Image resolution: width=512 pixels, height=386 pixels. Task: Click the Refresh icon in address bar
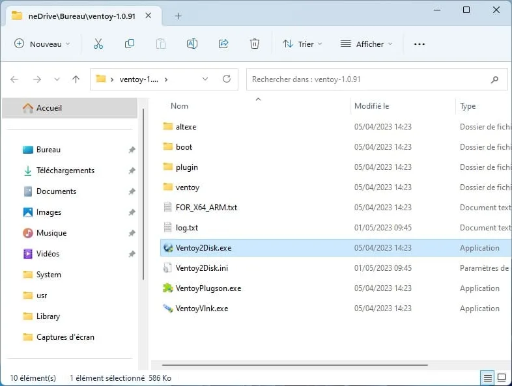tap(227, 79)
